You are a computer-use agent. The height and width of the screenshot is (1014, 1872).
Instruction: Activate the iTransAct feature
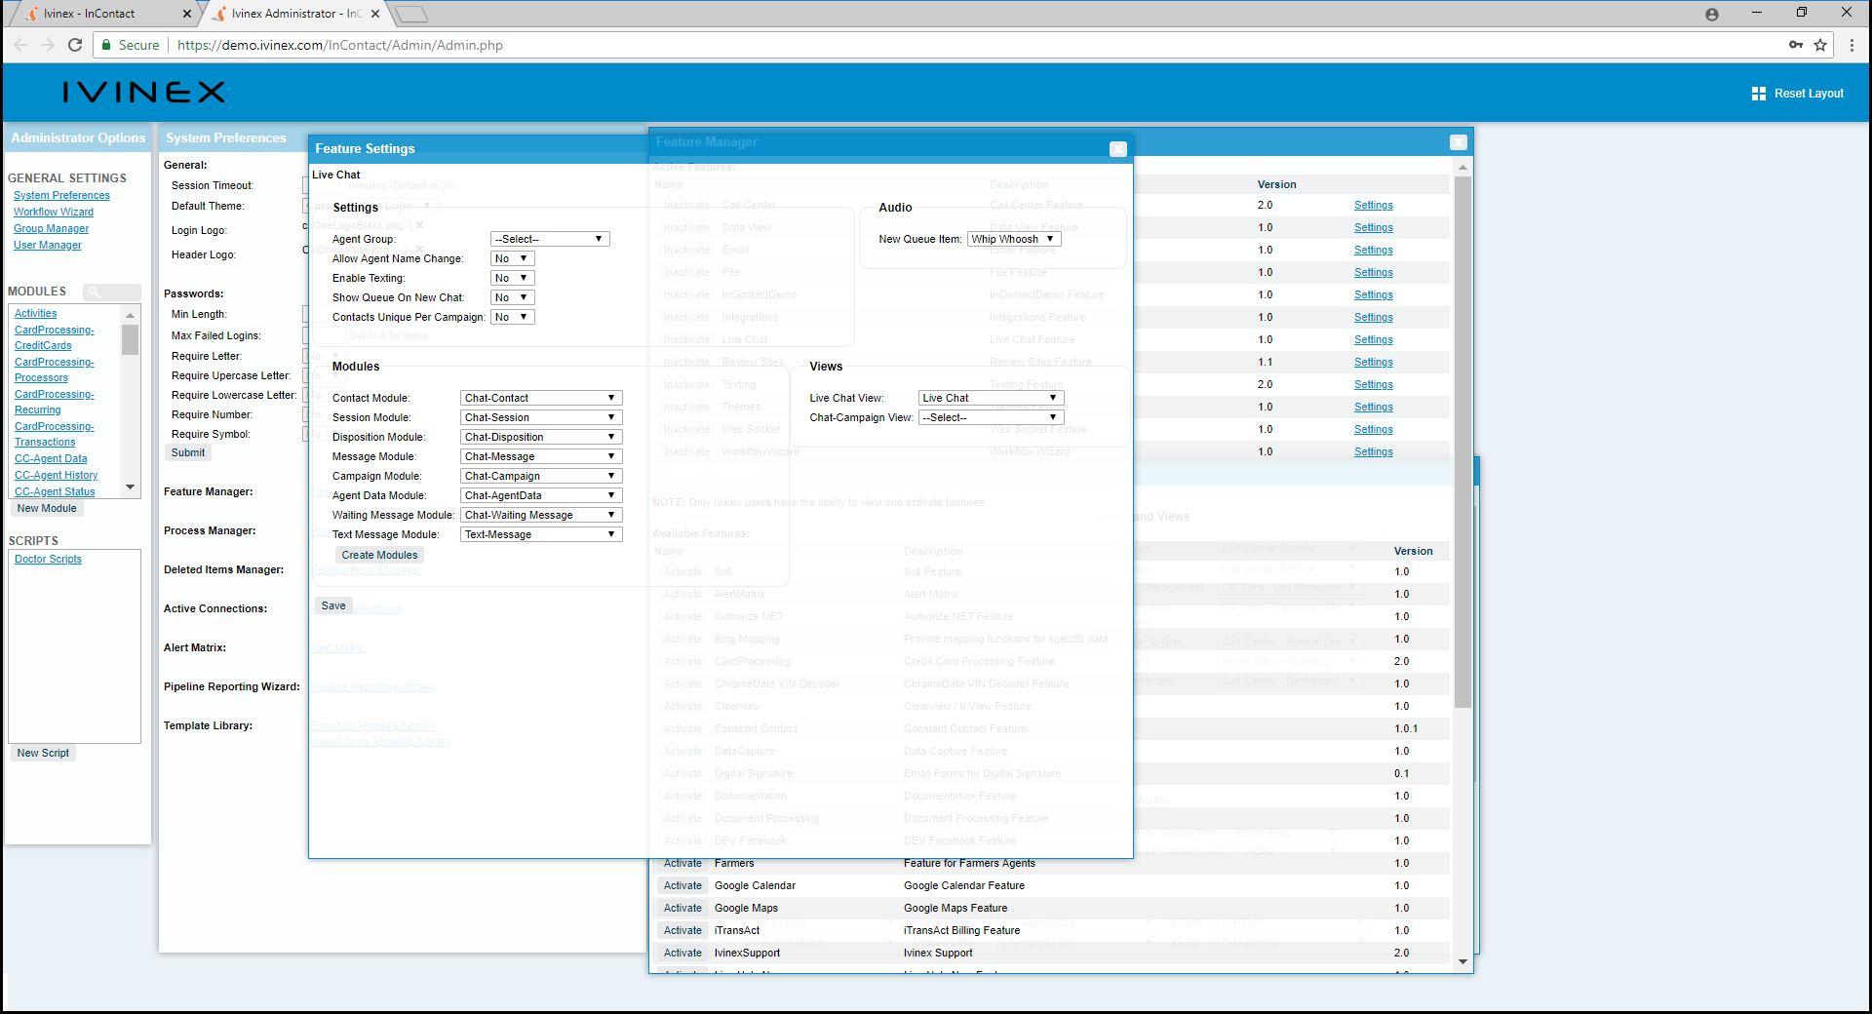pyautogui.click(x=682, y=930)
